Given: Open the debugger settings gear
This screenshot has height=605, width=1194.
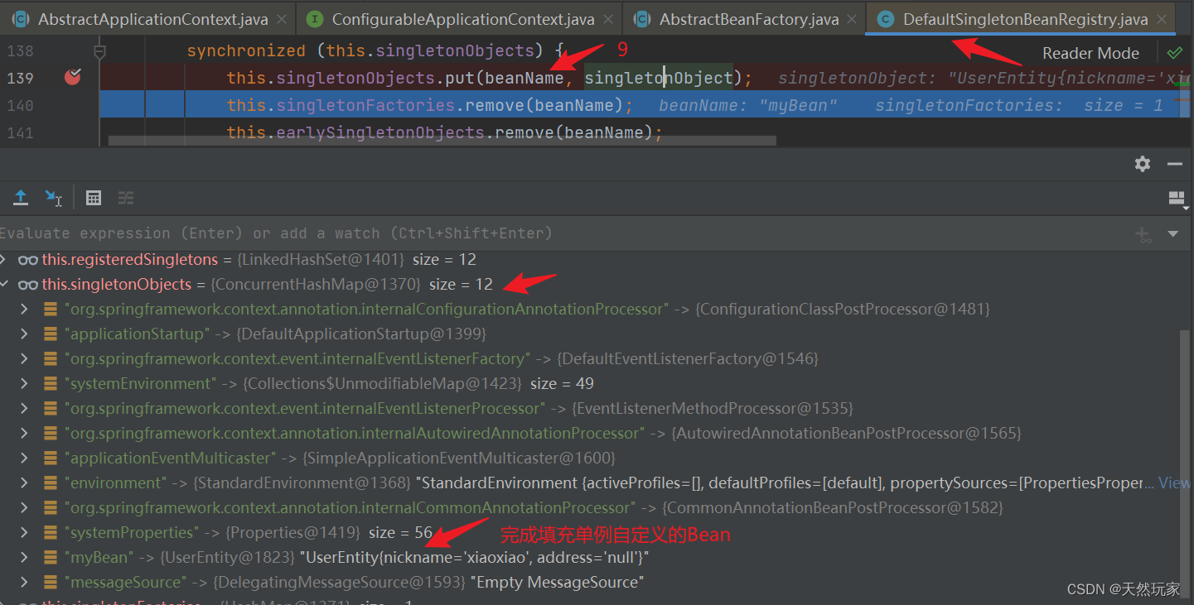Looking at the screenshot, I should (1143, 164).
